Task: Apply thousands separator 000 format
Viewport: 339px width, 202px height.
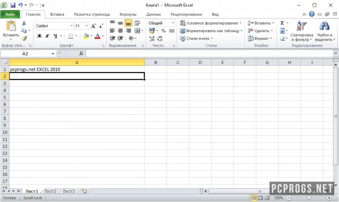Action: pos(172,30)
